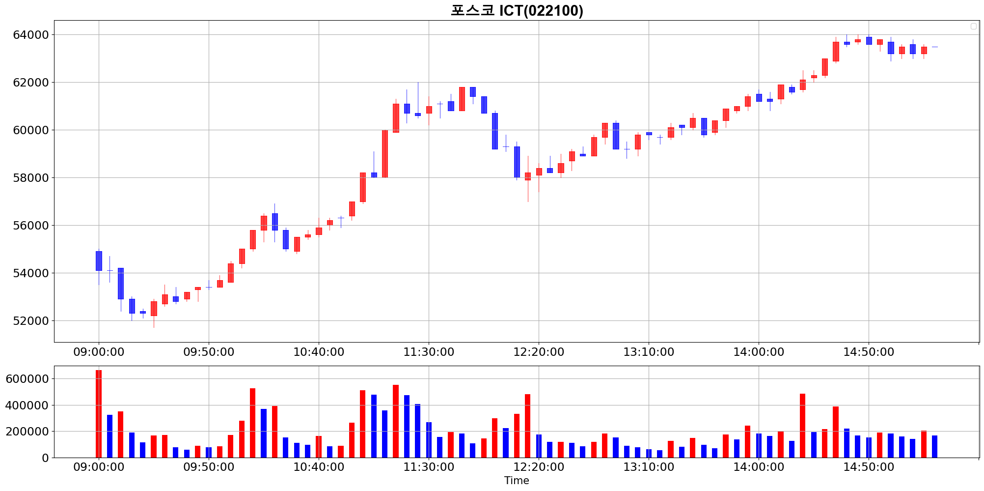The height and width of the screenshot is (491, 984).
Task: Click the Time x-axis title
Action: [x=517, y=481]
